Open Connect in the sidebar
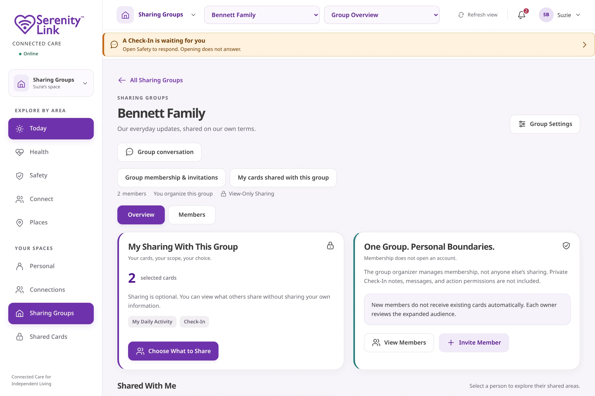This screenshot has height=396, width=595. tap(51, 199)
